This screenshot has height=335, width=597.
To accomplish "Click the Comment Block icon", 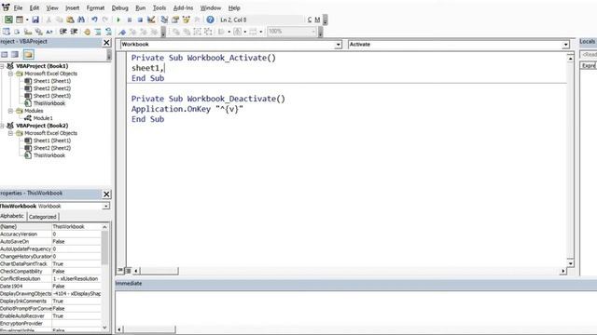I will coord(98,32).
